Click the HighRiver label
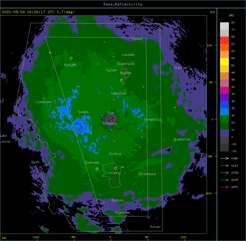 coord(123,213)
